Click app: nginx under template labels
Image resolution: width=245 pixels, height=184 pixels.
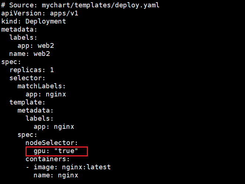(x=54, y=127)
